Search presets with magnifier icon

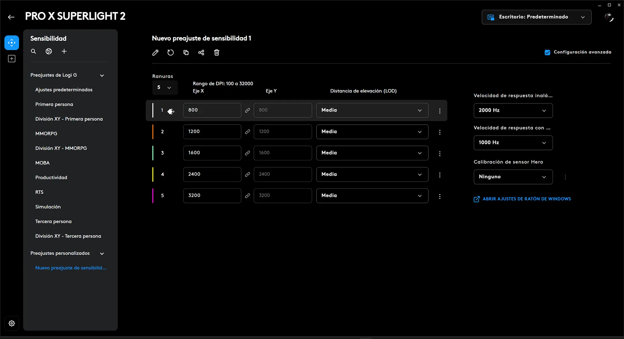coord(33,51)
